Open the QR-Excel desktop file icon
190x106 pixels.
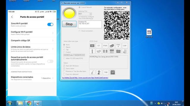click(x=149, y=33)
